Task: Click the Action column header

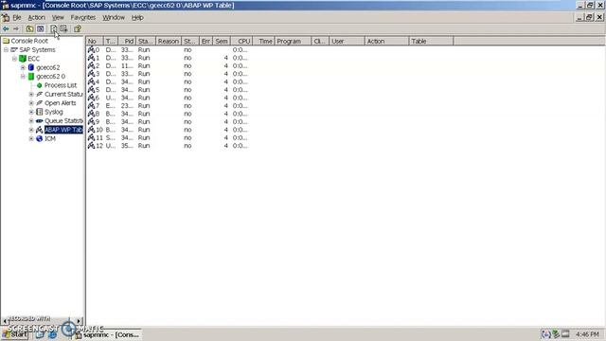Action: click(x=386, y=41)
